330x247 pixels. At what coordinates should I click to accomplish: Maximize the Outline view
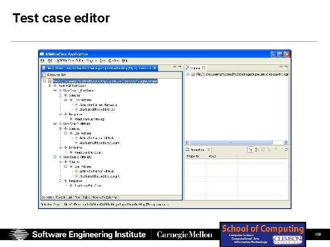286,67
